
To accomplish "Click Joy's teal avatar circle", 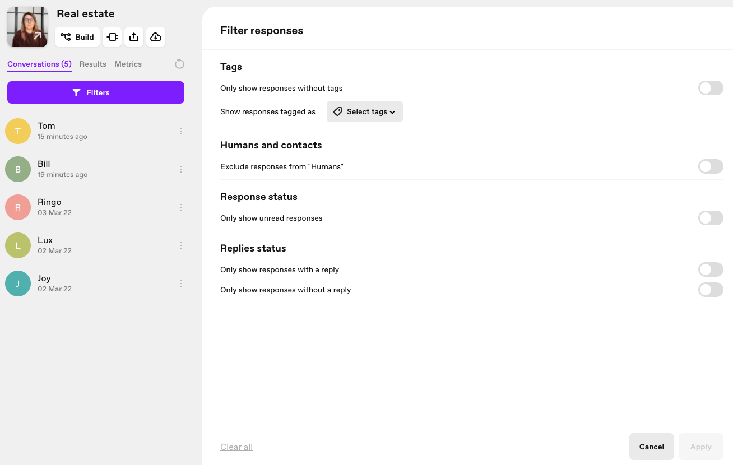I will [x=18, y=283].
